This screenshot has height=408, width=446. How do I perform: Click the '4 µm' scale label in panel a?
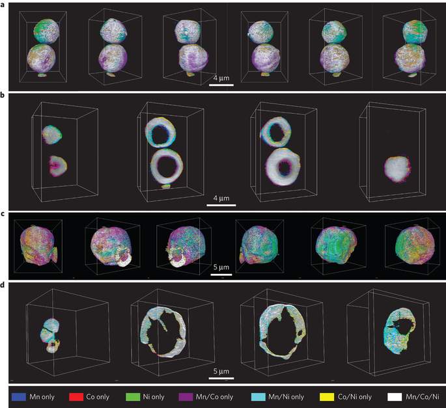(x=221, y=78)
